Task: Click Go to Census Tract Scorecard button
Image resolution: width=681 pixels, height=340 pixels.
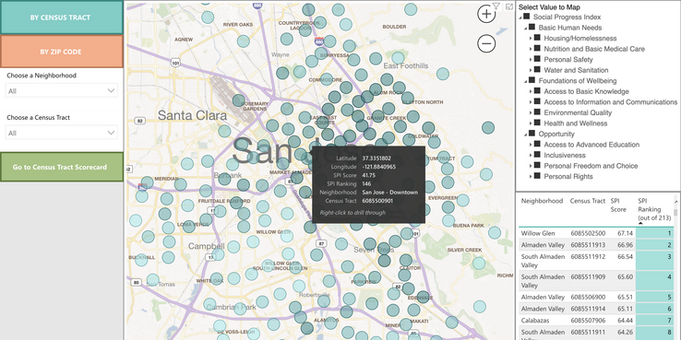Action: 61,167
